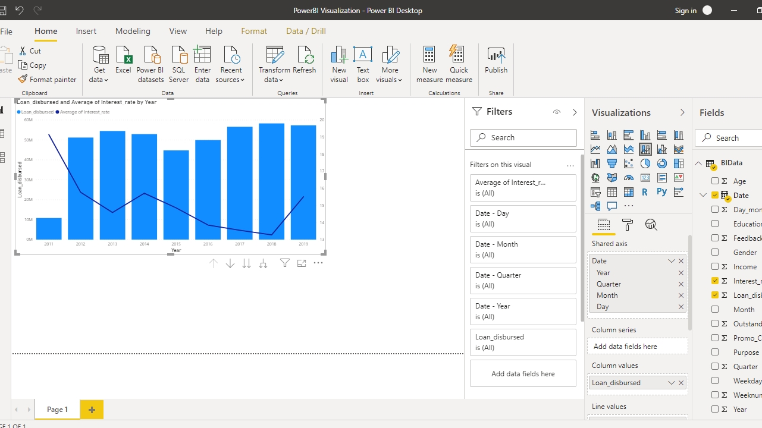This screenshot has height=428, width=762.
Task: Click Sign in at the top
Action: (685, 10)
